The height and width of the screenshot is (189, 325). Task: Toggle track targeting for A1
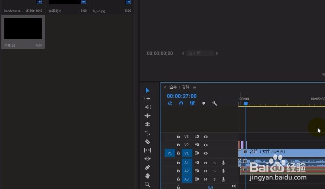[x=187, y=162]
